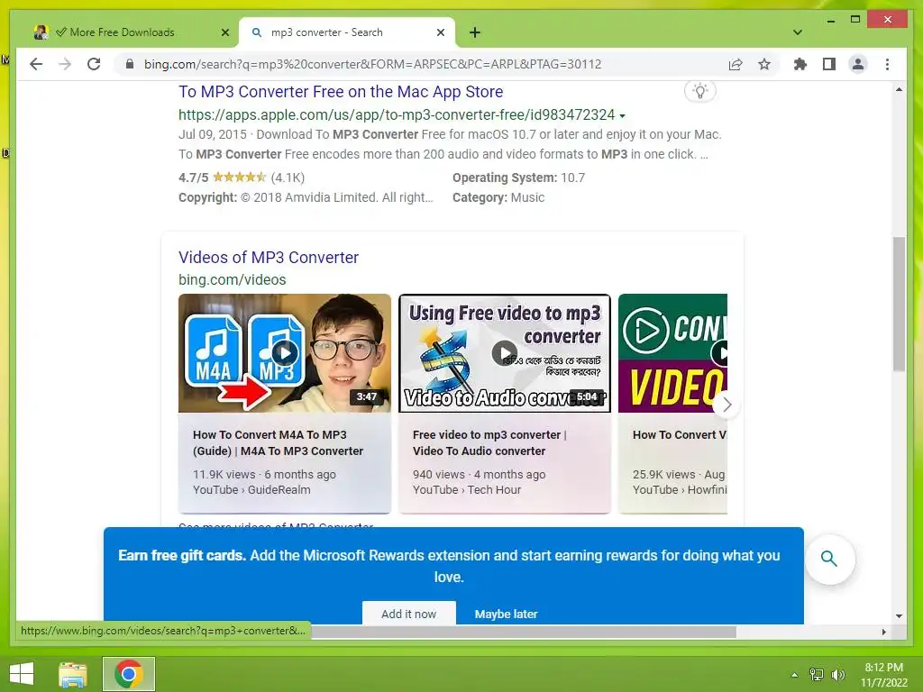Open the volume speaker tray icon
Image resolution: width=923 pixels, height=692 pixels.
pos(837,675)
